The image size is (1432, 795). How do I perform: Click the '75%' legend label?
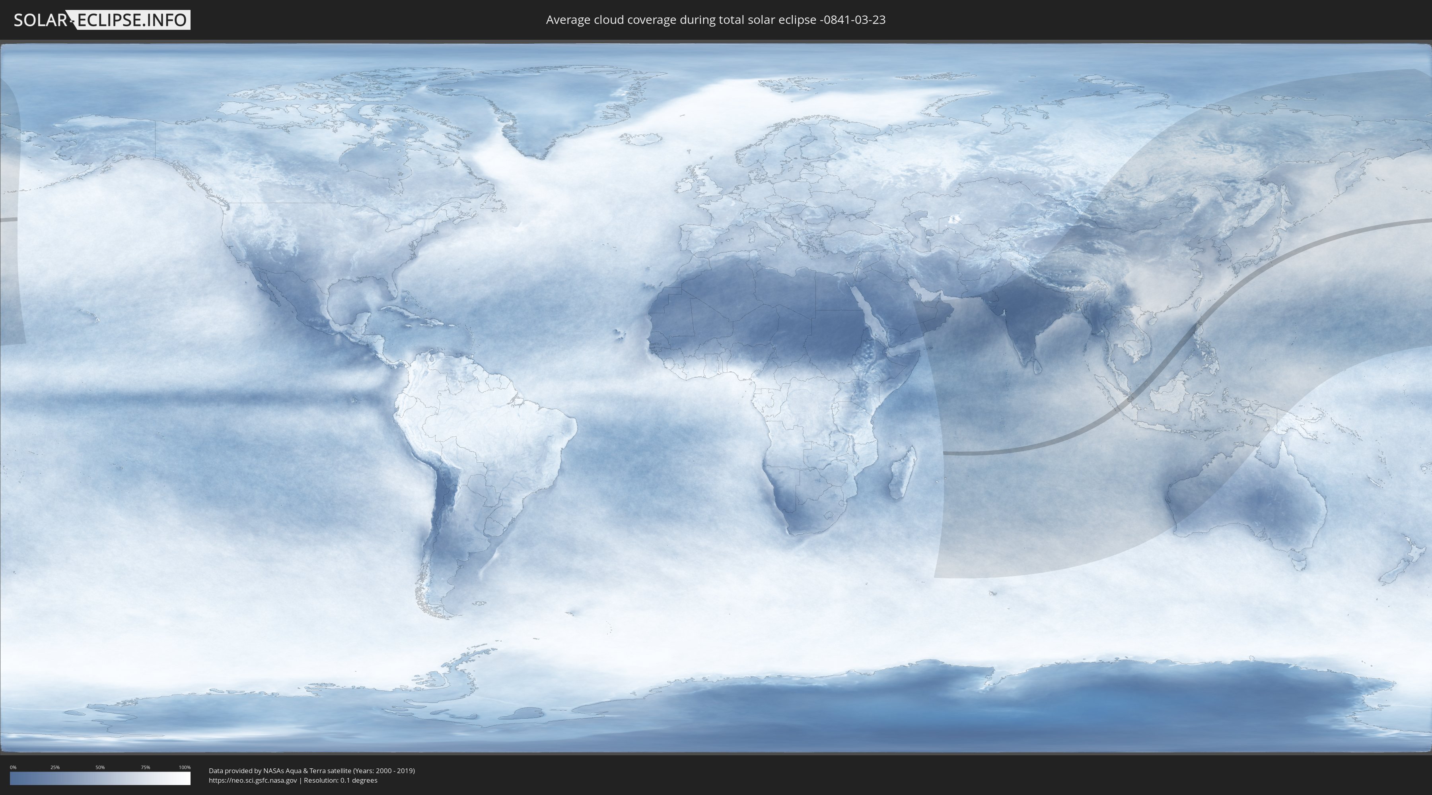[145, 767]
